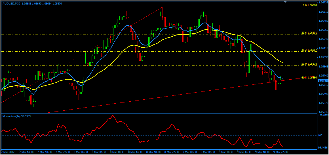Click the 1.06735 price on the scale
Screen dimensions: 329x155
coord(323,2)
